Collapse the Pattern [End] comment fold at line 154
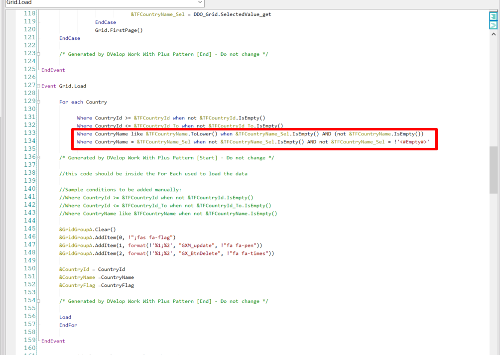Image resolution: width=500 pixels, height=355 pixels. [38, 301]
